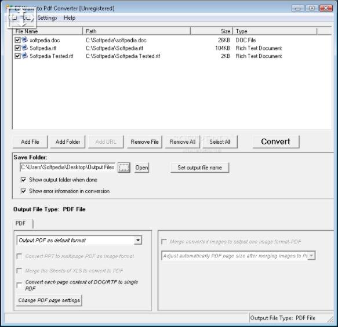Click the Remove All button
This screenshot has height=327, width=338.
[x=183, y=142]
